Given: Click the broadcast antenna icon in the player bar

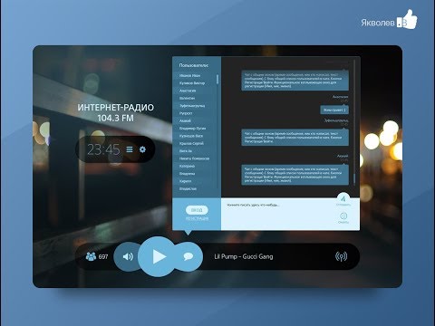Looking at the screenshot, I should 342,256.
